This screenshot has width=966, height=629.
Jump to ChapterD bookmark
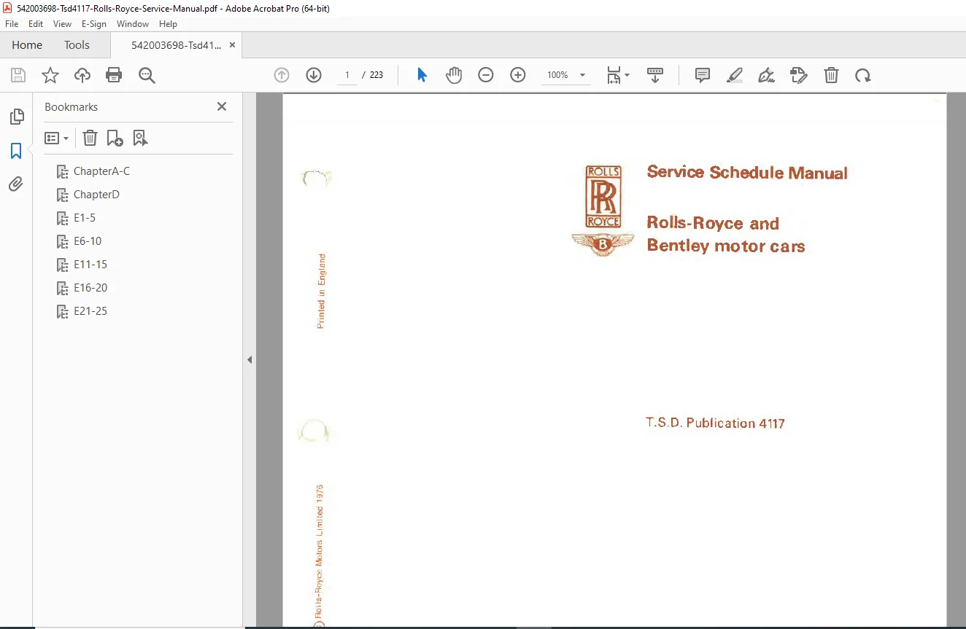coord(96,195)
